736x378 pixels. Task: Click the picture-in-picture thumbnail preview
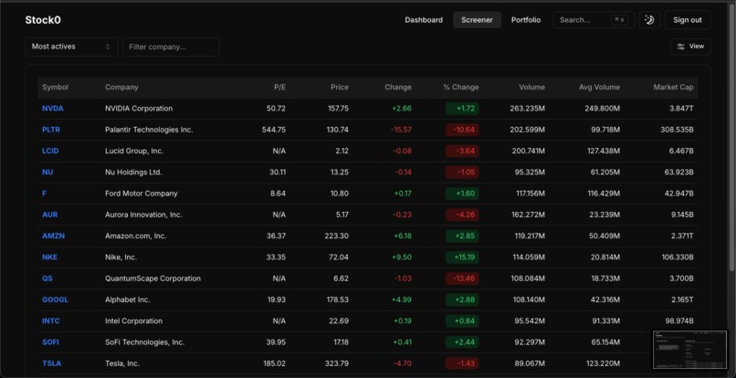click(x=690, y=350)
